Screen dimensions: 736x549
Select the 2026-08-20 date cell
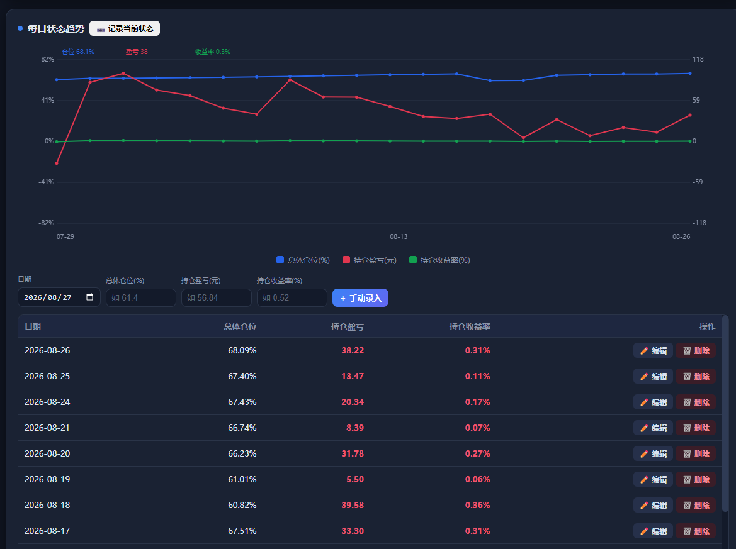click(x=47, y=453)
